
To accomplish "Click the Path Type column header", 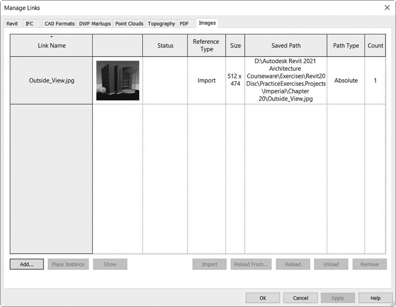I will point(346,46).
